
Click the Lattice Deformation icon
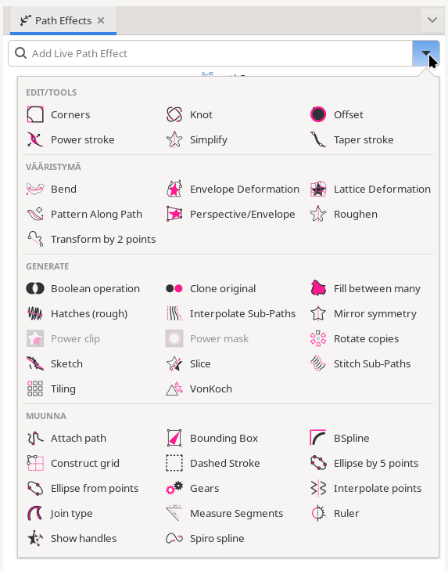[x=318, y=190]
